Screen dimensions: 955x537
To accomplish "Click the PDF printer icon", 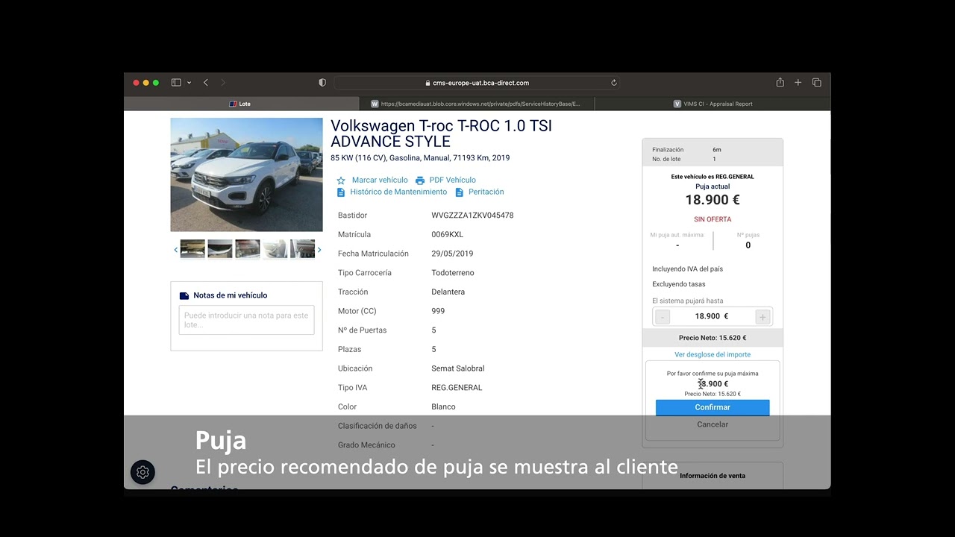I will [x=420, y=180].
